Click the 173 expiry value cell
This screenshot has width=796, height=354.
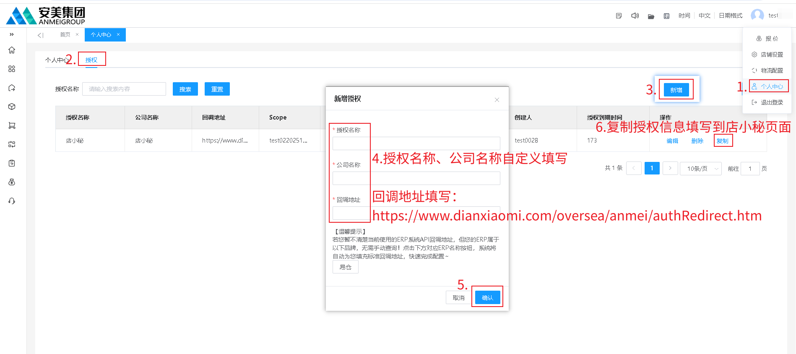coord(592,141)
